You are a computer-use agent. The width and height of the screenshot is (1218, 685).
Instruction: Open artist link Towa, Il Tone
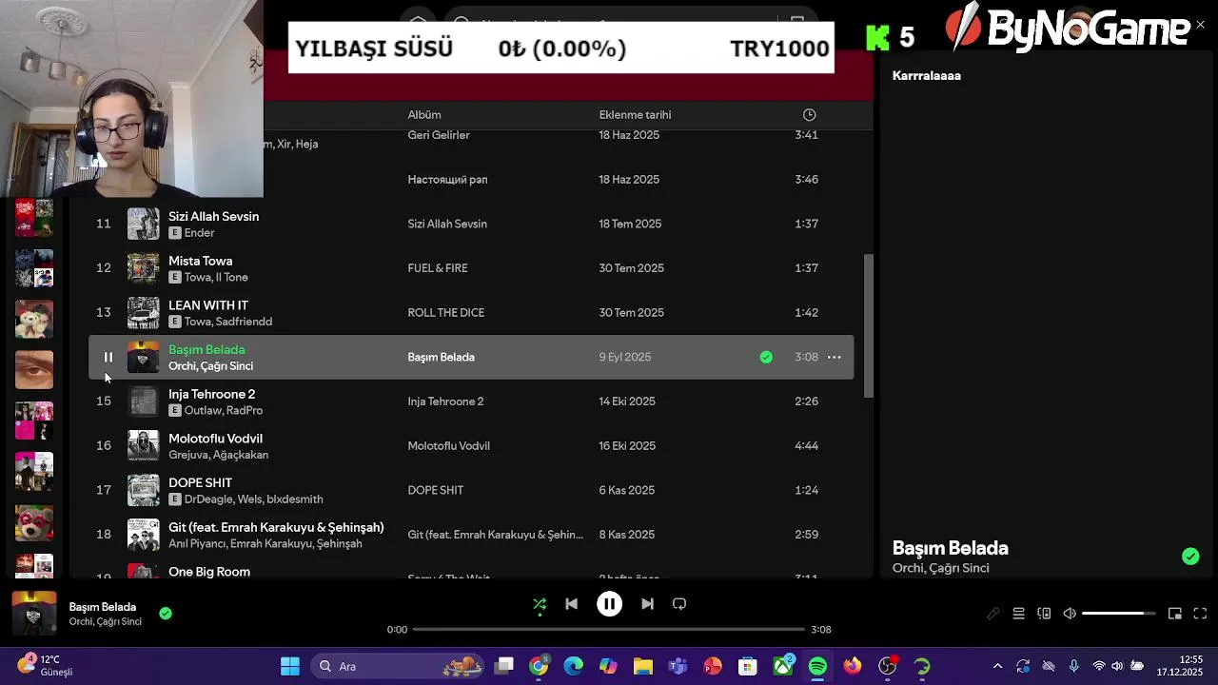tap(216, 278)
